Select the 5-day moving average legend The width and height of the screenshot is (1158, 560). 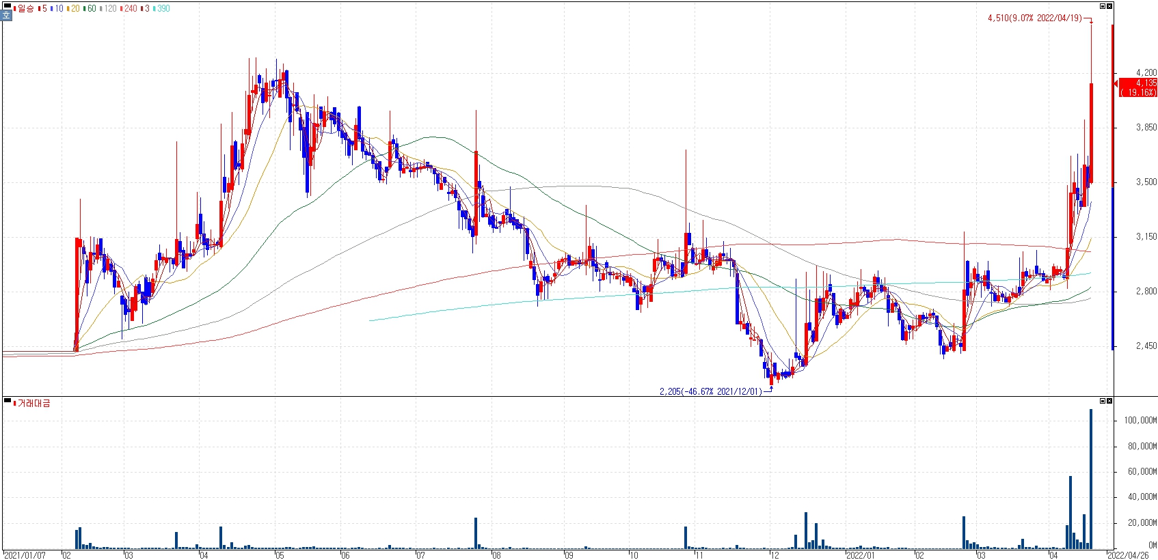pos(42,8)
